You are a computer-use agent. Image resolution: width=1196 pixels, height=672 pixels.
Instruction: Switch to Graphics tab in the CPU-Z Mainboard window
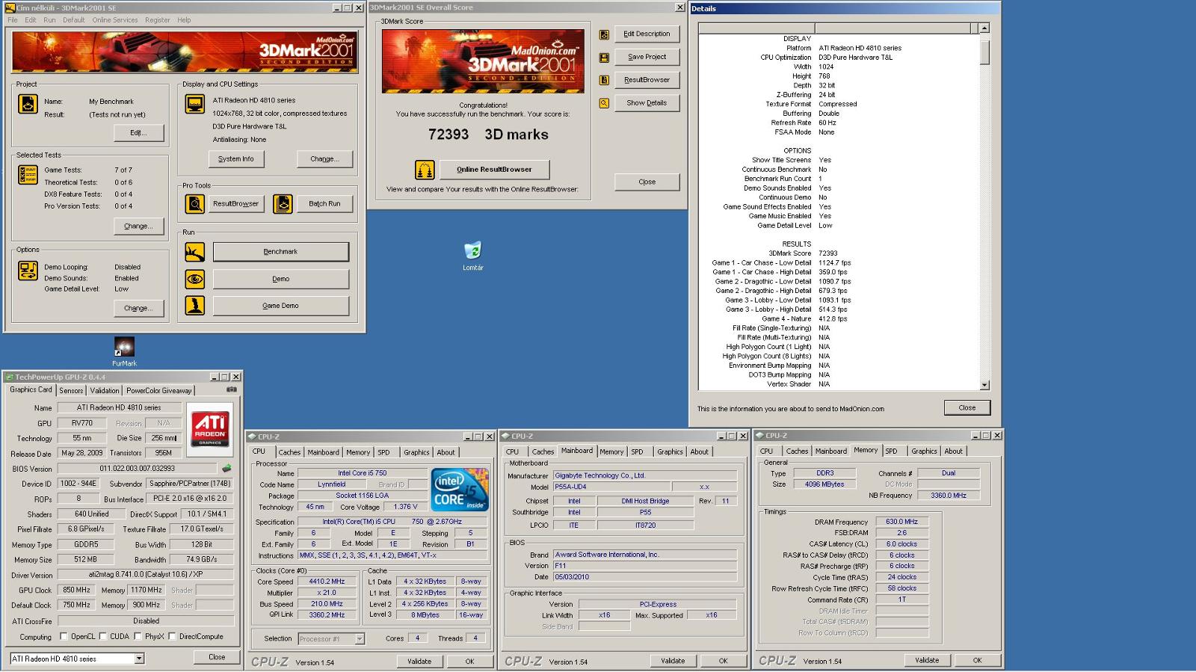[x=670, y=451]
